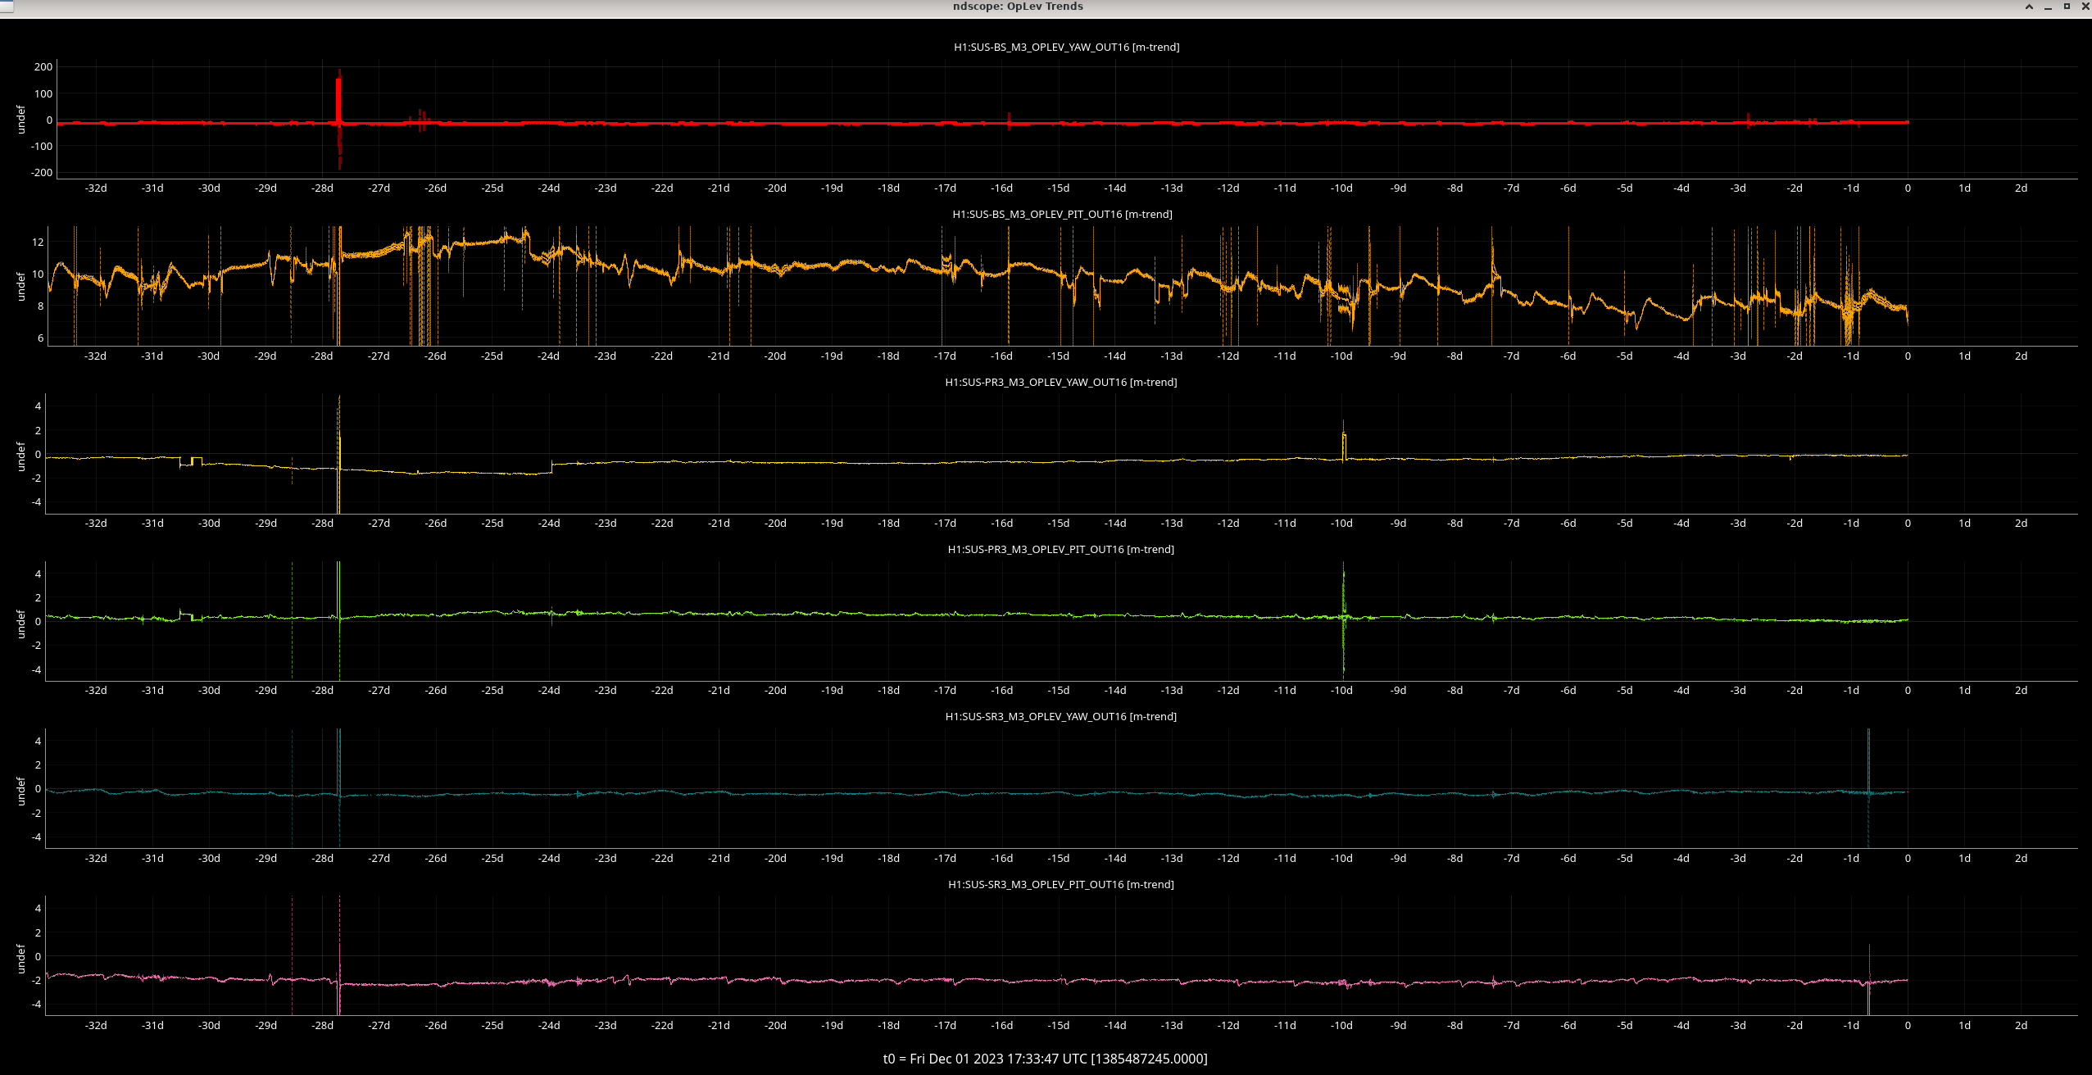Click the H1:SUS-BS_M3_OPLEV_YAW_OUT16 plot title

pos(1066,48)
